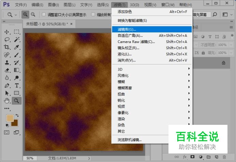The width and height of the screenshot is (236, 162).
Task: Open Camera Raw 滤镜(C)...
Action: click(152, 42)
